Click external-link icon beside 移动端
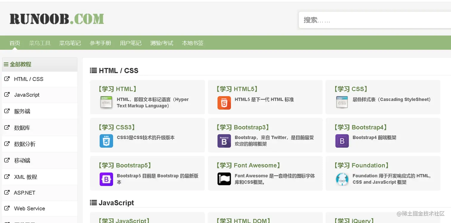The image size is (451, 223). tap(7, 160)
